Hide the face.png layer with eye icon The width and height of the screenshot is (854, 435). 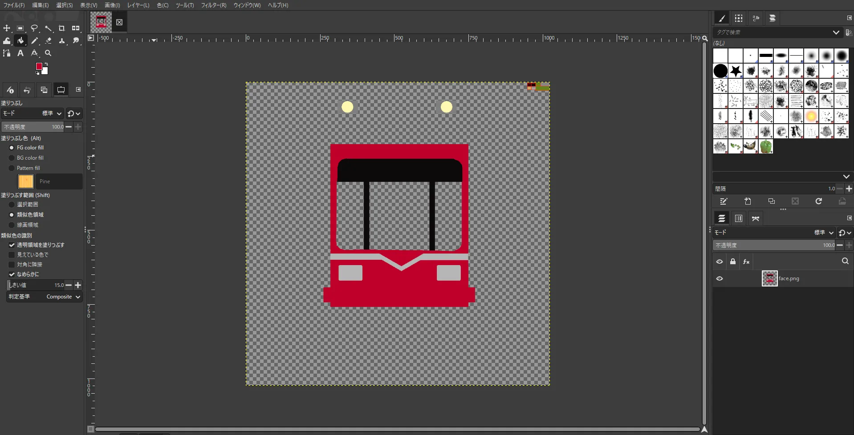720,278
